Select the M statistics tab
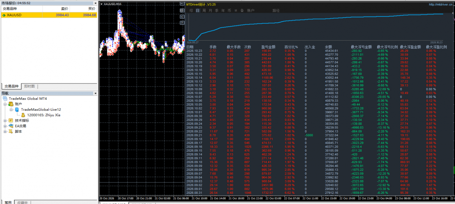455x204 pixels. (x=236, y=11)
